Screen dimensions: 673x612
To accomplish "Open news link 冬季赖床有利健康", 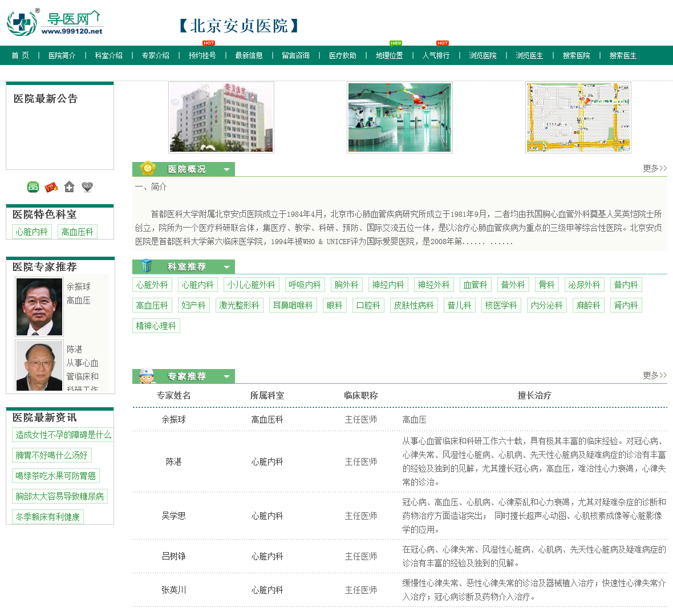I will [48, 517].
